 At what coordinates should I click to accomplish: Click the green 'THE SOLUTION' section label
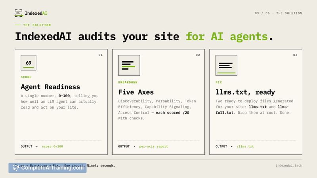click(37, 25)
